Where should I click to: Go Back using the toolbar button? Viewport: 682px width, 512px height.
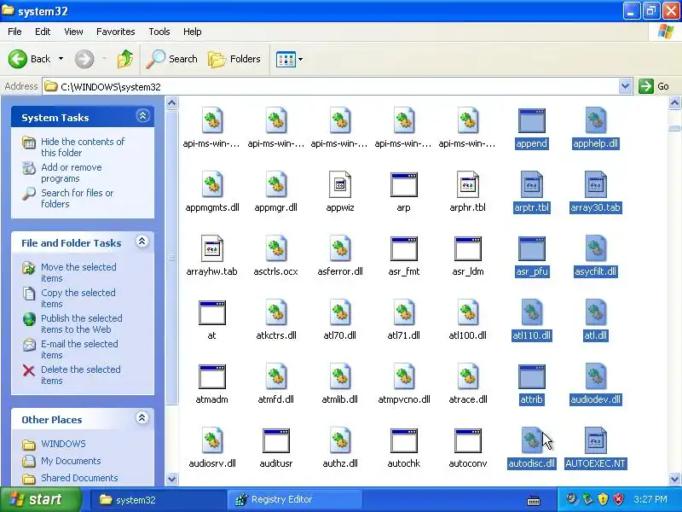coord(29,59)
